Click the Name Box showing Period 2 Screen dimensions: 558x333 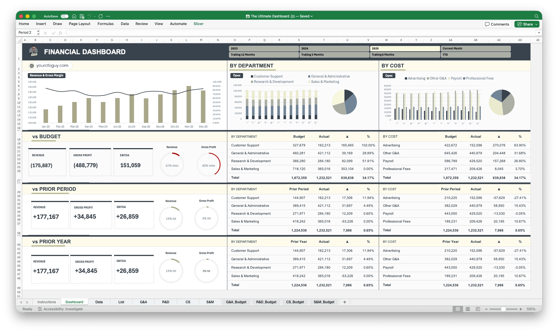(x=27, y=33)
